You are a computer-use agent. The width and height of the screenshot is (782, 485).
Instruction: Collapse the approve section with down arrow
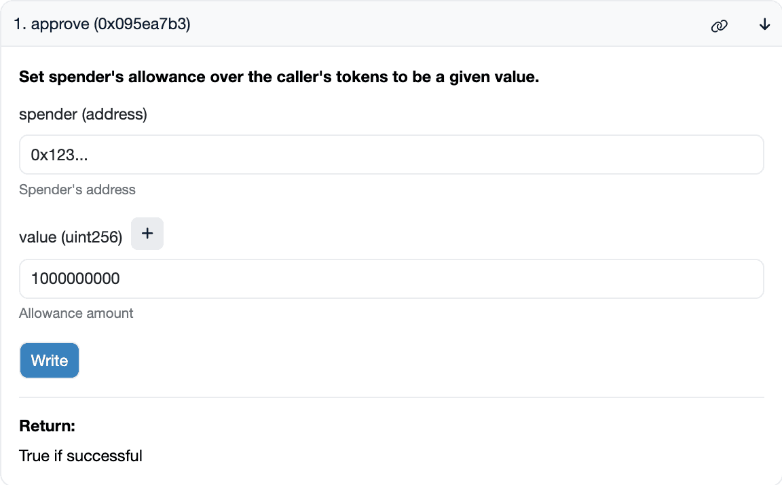tap(765, 25)
